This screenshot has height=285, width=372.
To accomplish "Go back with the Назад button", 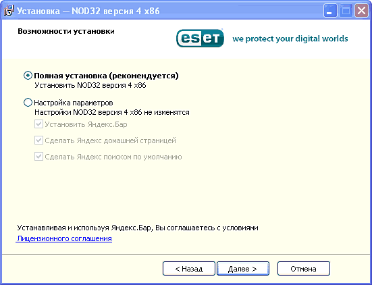I will 189,269.
